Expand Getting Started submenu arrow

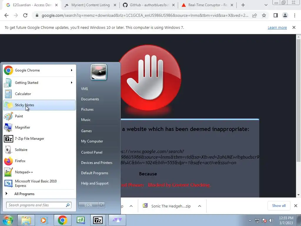click(72, 83)
